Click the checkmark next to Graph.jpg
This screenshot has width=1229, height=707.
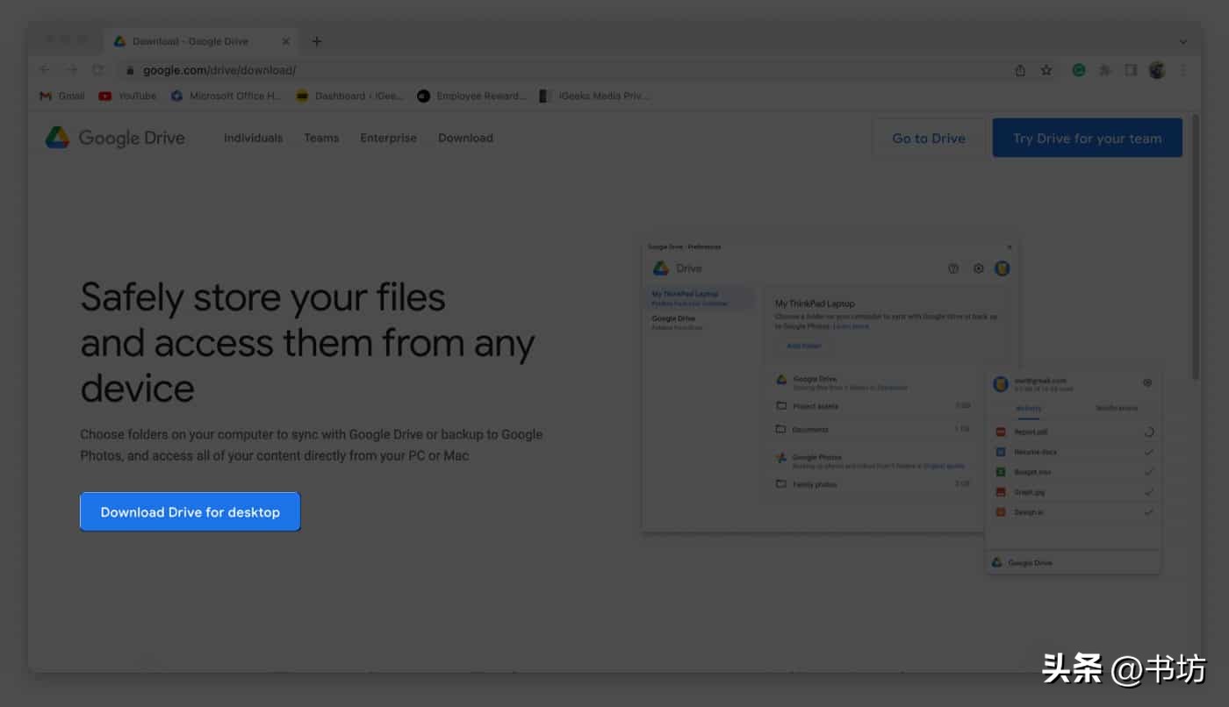(x=1148, y=492)
